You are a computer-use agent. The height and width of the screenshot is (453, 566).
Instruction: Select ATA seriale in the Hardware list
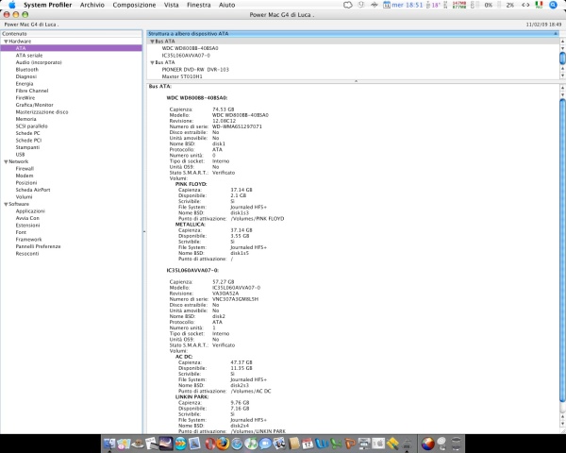click(29, 56)
